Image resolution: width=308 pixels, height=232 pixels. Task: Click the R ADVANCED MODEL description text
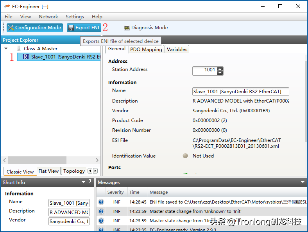(241, 101)
